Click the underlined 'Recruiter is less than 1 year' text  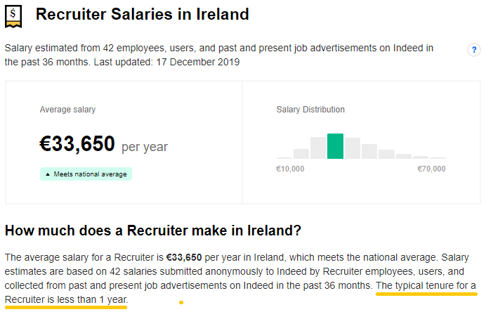coord(66,300)
